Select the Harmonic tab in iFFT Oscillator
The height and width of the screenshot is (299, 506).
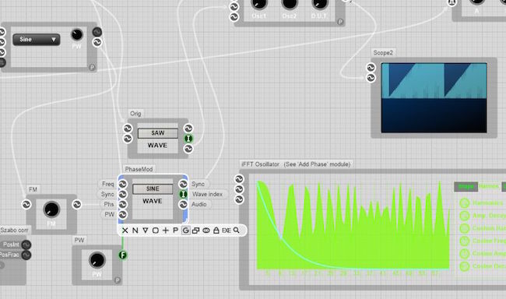[x=489, y=186]
